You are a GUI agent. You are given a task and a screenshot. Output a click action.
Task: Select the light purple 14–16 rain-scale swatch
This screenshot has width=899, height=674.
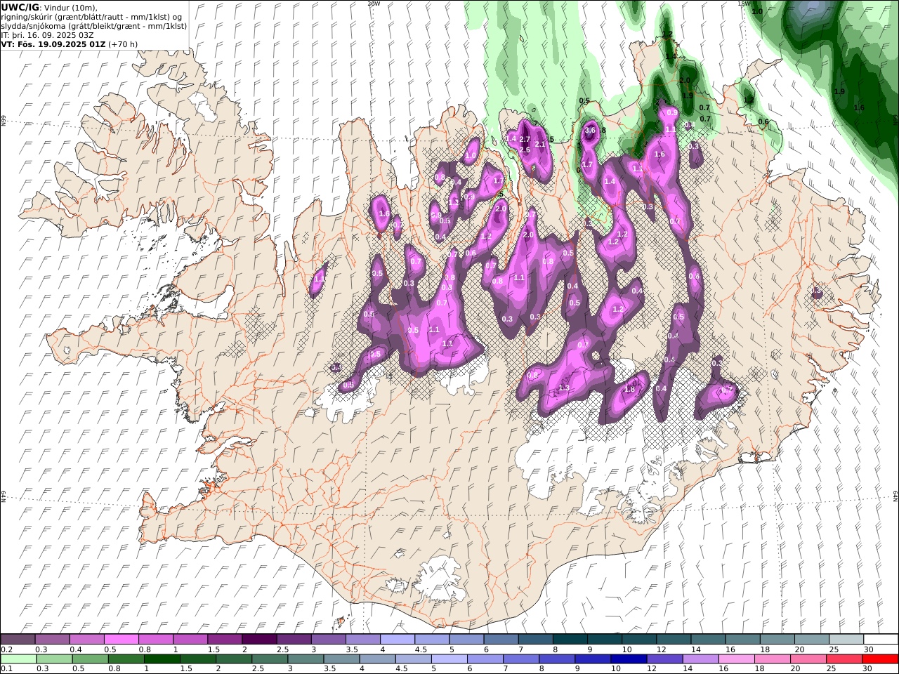tap(701, 659)
